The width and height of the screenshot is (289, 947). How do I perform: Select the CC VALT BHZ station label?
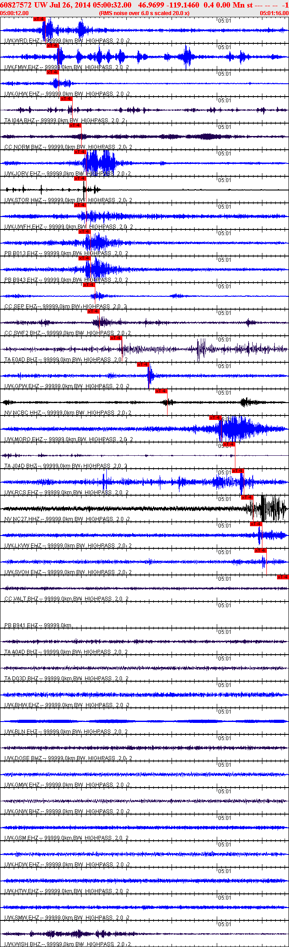[x=66, y=598]
